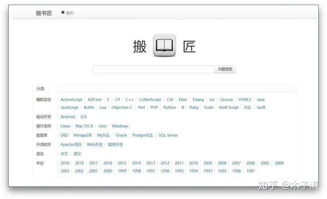Browse CoffeeScript books
This screenshot has height=199, width=327.
point(150,99)
